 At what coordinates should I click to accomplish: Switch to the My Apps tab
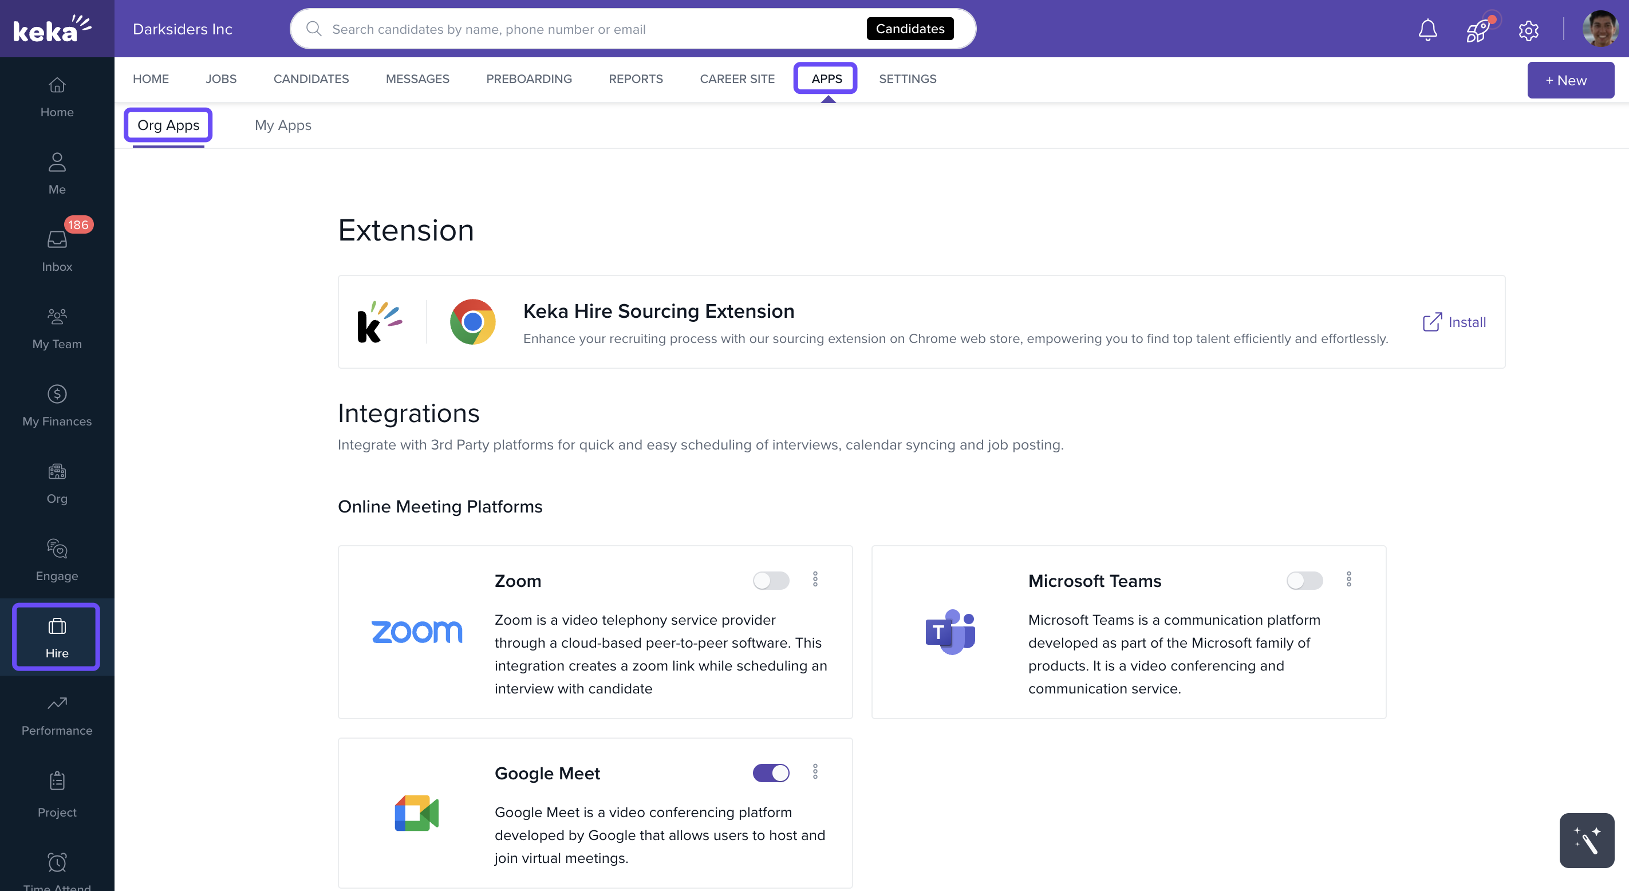[x=283, y=125]
